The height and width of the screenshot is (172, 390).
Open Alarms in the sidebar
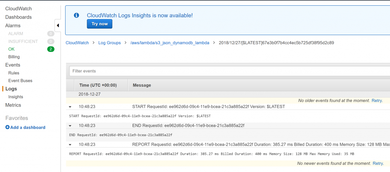(13, 25)
